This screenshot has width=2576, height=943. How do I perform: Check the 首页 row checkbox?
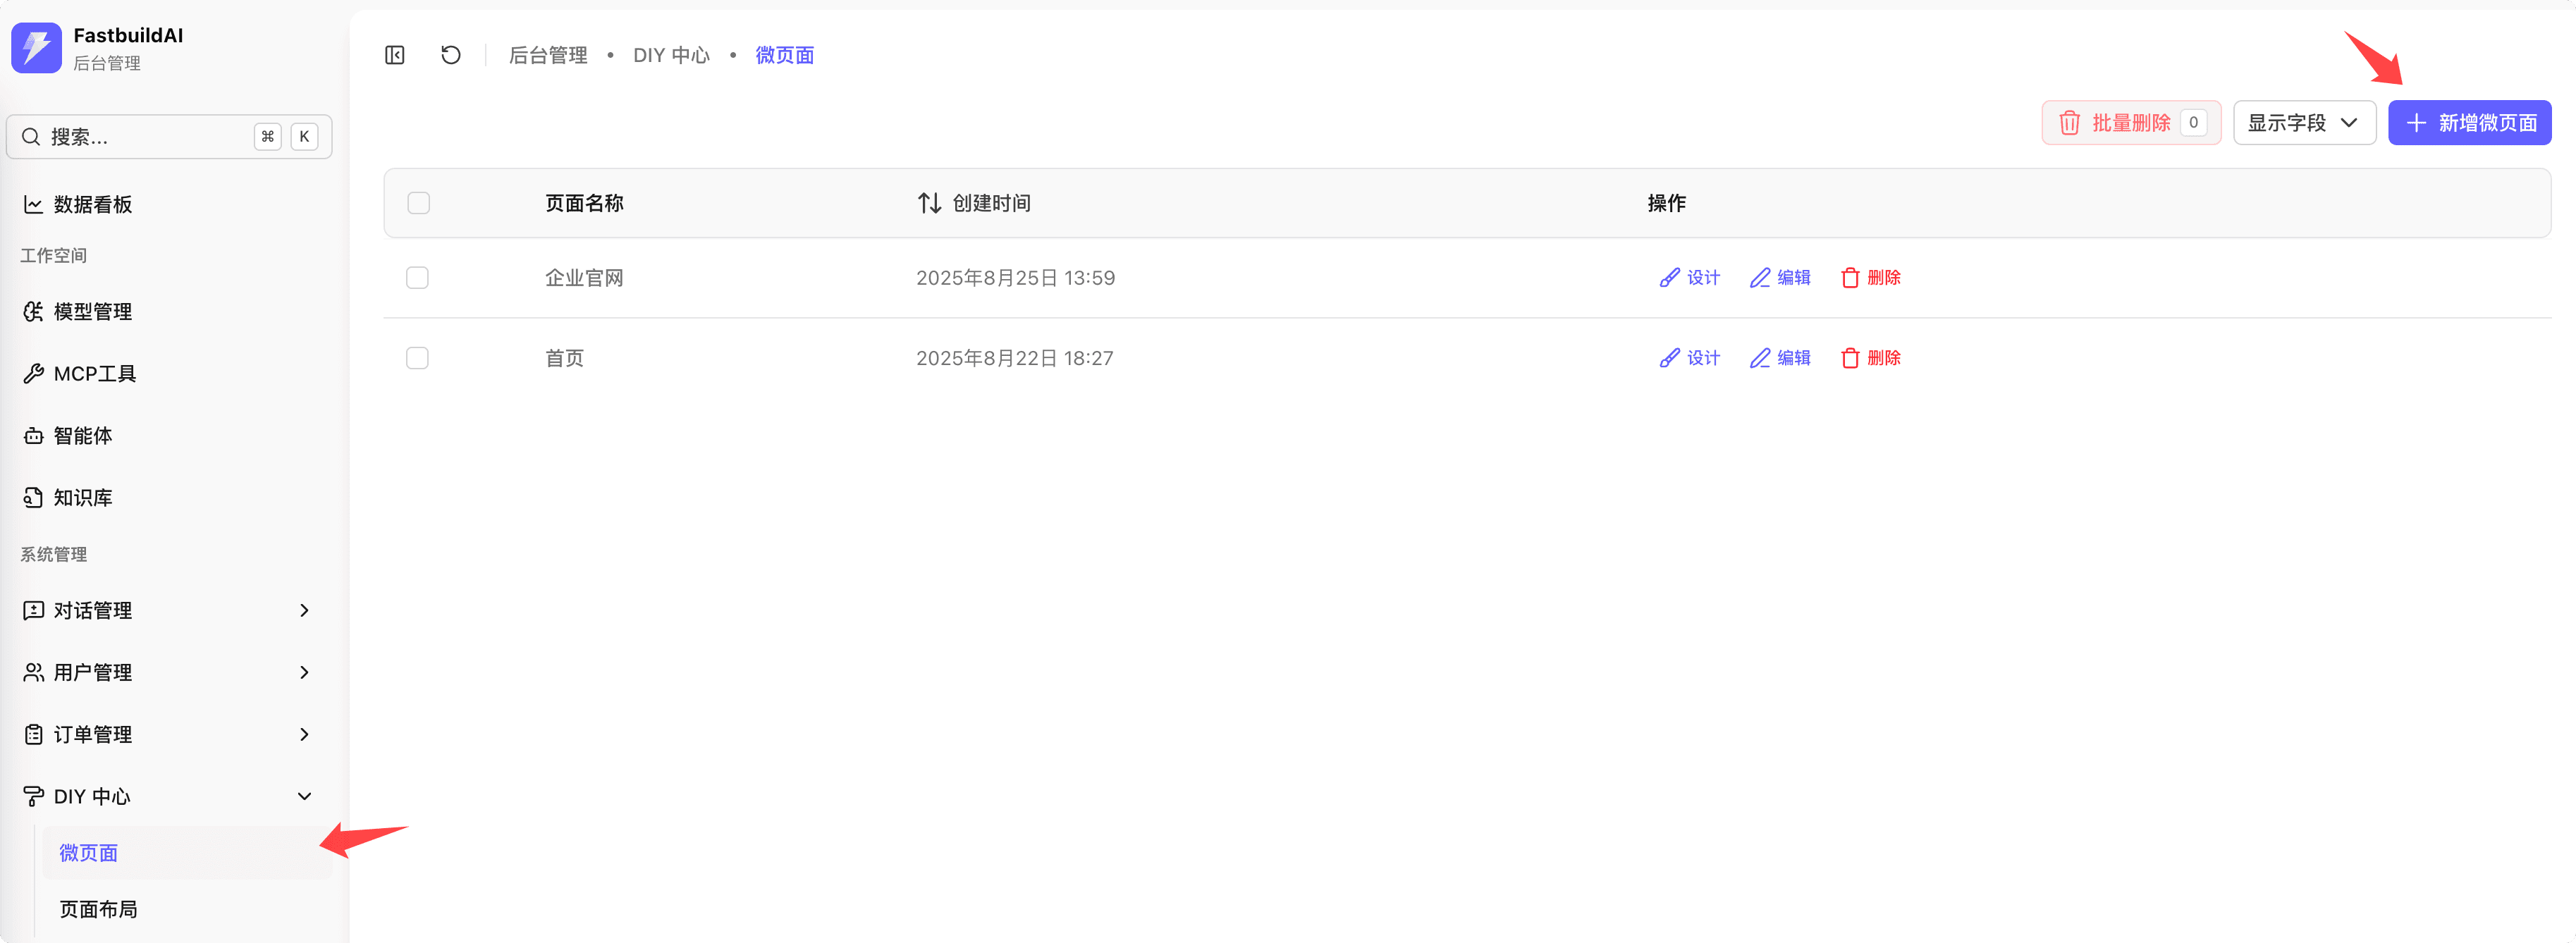point(417,358)
